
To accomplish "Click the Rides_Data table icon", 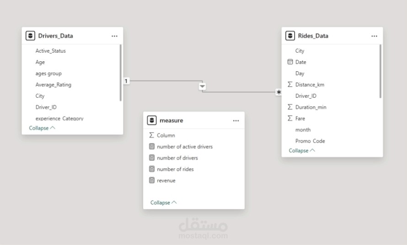I will point(290,36).
